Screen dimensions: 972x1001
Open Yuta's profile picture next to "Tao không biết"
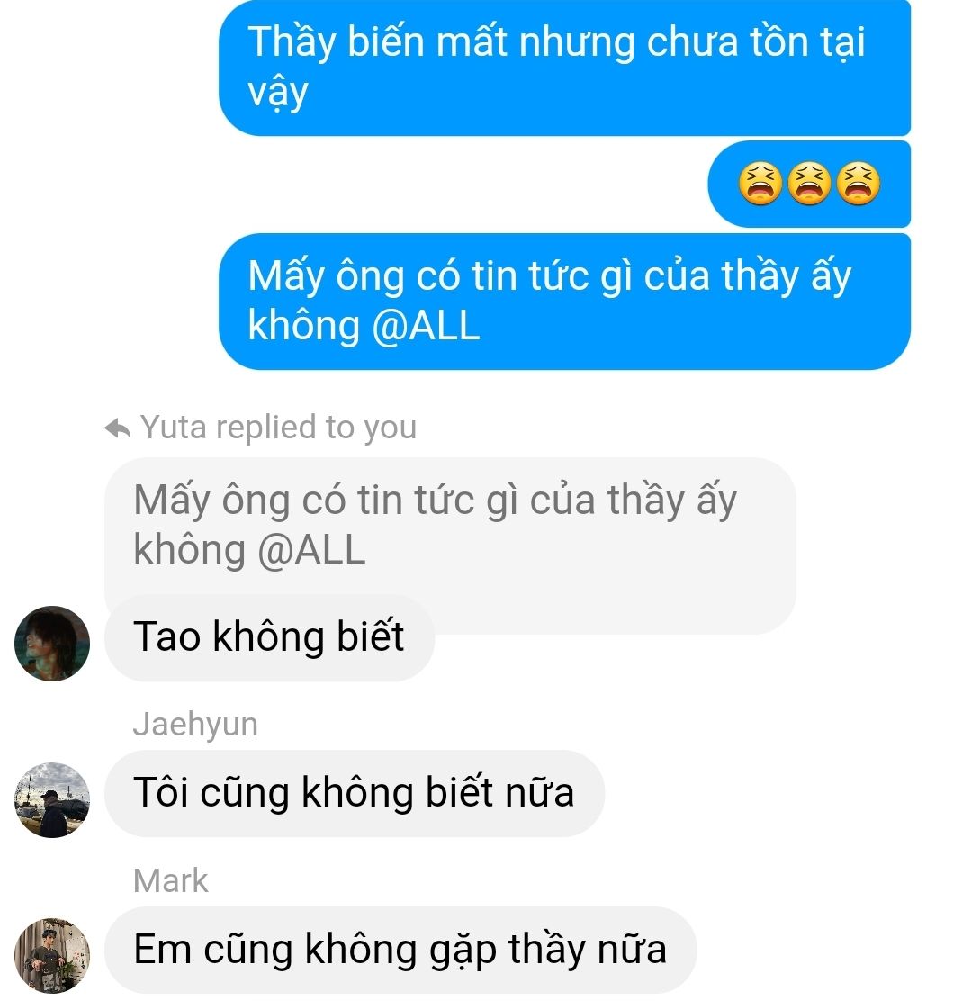point(52,644)
